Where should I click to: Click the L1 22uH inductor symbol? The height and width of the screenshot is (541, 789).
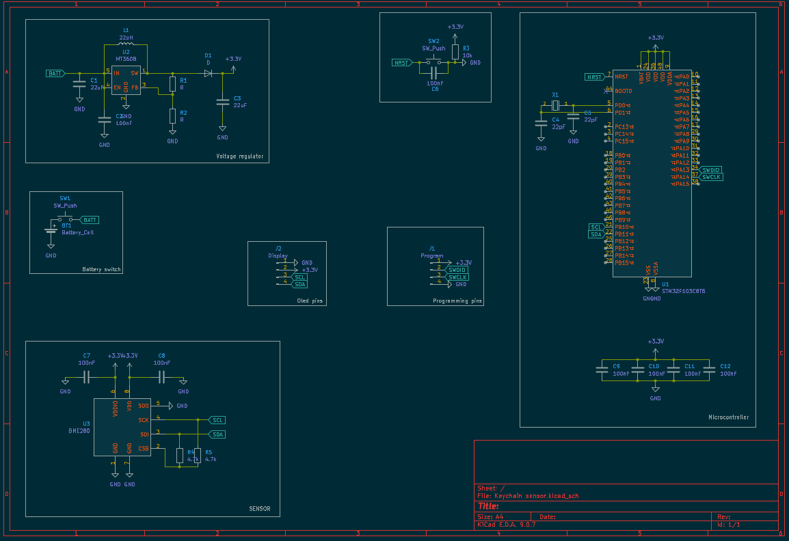coord(126,46)
